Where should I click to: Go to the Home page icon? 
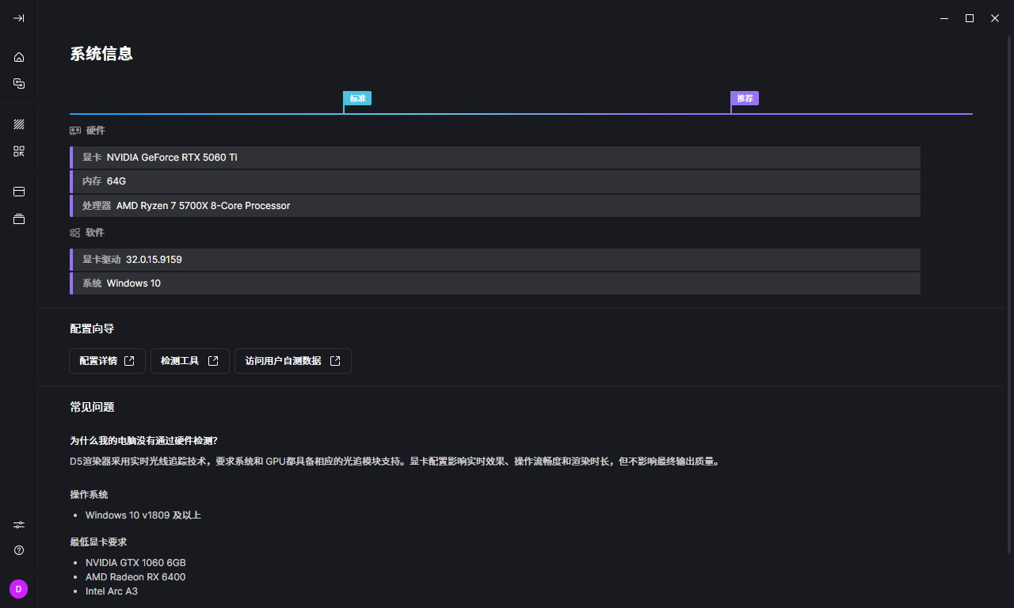point(19,57)
